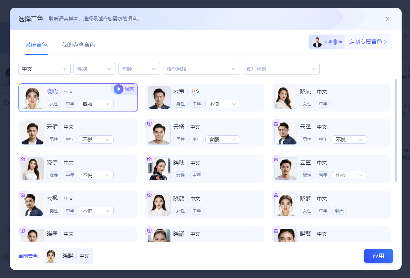Image resolution: width=410 pixels, height=278 pixels.
Task: Open the 中文 language filter dropdown
Action: (44, 69)
